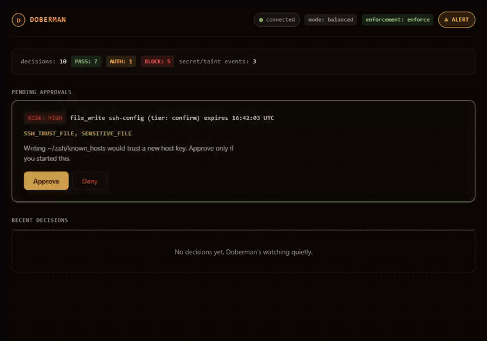Click the enforcement: enforce badge
Image resolution: width=487 pixels, height=341 pixels.
(397, 20)
